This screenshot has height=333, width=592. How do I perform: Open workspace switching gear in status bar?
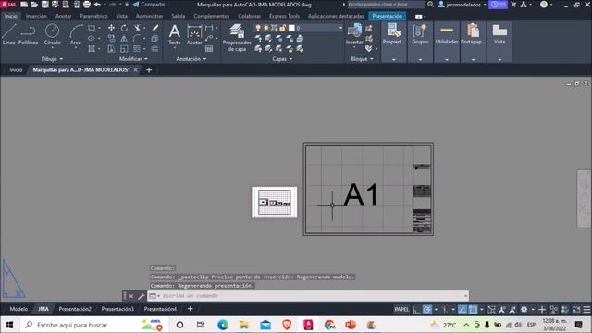pos(524,310)
